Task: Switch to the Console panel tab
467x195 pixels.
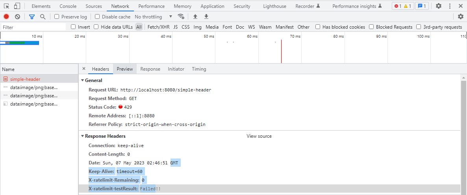Action: [x=68, y=6]
